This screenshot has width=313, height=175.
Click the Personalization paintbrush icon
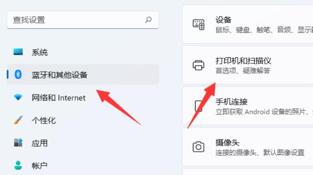18,120
